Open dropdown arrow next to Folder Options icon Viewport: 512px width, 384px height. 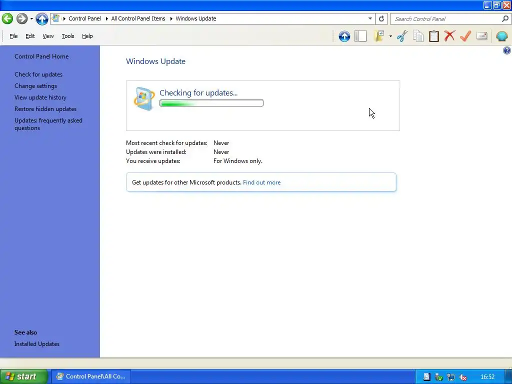(x=390, y=36)
